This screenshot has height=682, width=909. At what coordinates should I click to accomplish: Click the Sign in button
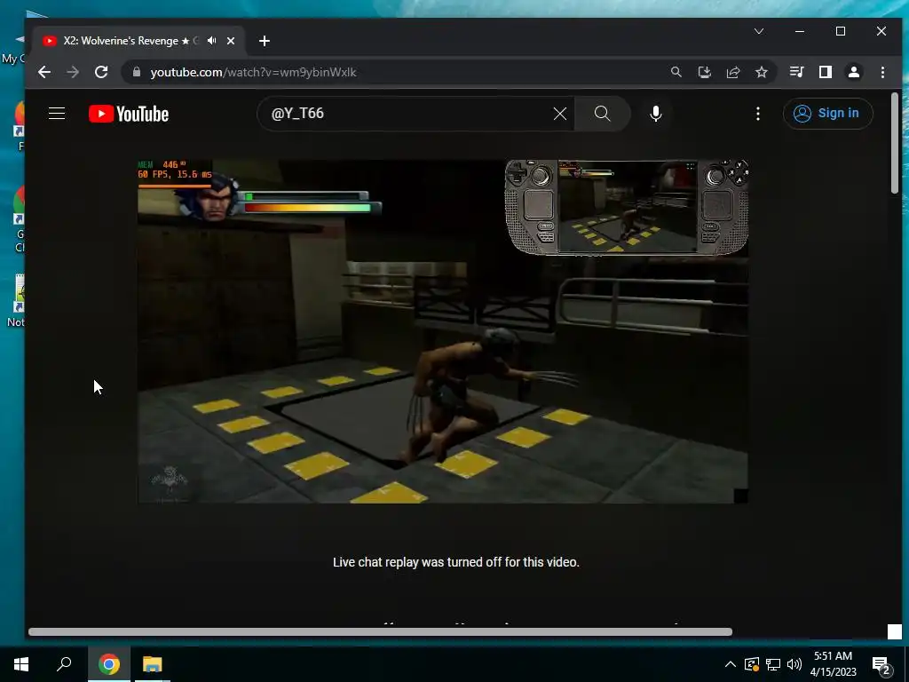[x=827, y=113]
